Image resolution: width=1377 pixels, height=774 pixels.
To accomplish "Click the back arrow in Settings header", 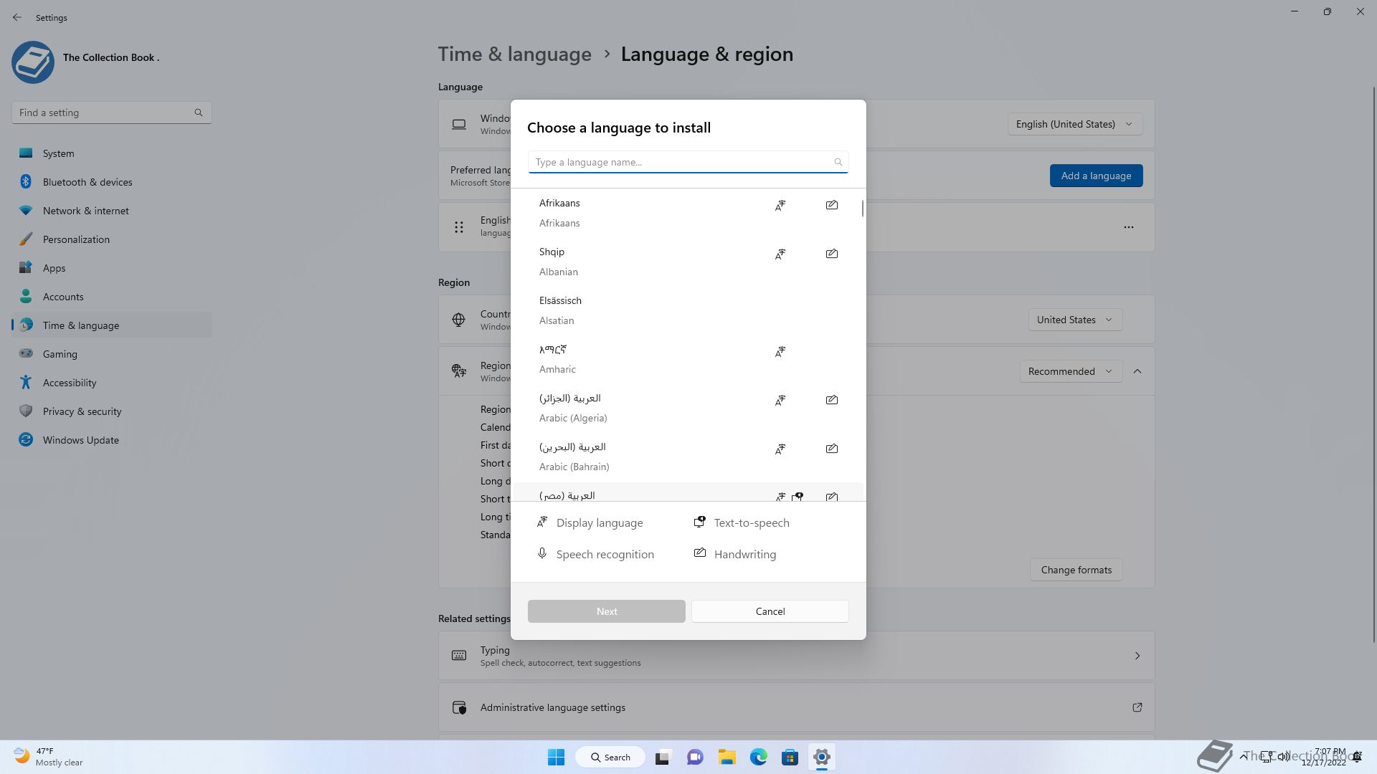I will [x=17, y=17].
